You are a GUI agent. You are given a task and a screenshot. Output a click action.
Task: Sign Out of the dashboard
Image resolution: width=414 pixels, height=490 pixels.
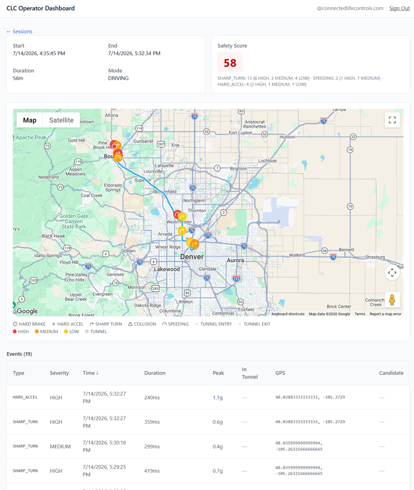399,8
